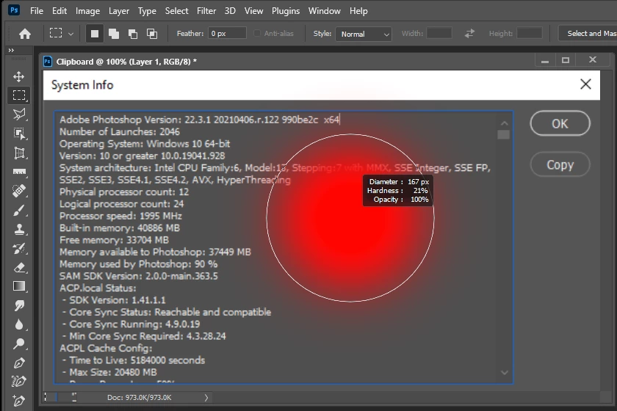Click the Feather input field
The height and width of the screenshot is (411, 617).
click(x=227, y=34)
